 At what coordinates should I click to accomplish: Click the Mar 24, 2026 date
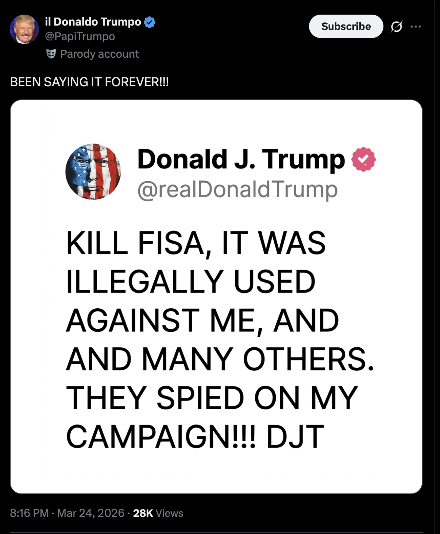(91, 513)
